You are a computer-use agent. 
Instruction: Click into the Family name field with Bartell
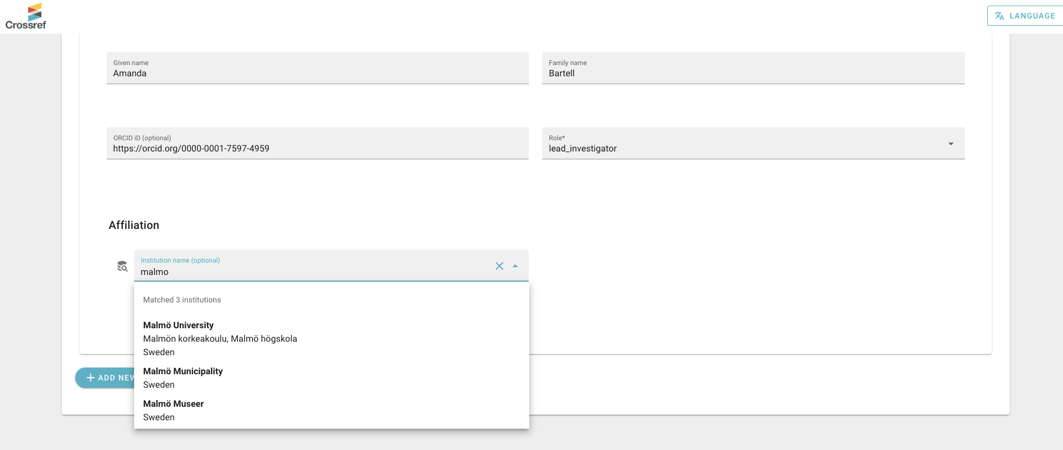coord(752,74)
